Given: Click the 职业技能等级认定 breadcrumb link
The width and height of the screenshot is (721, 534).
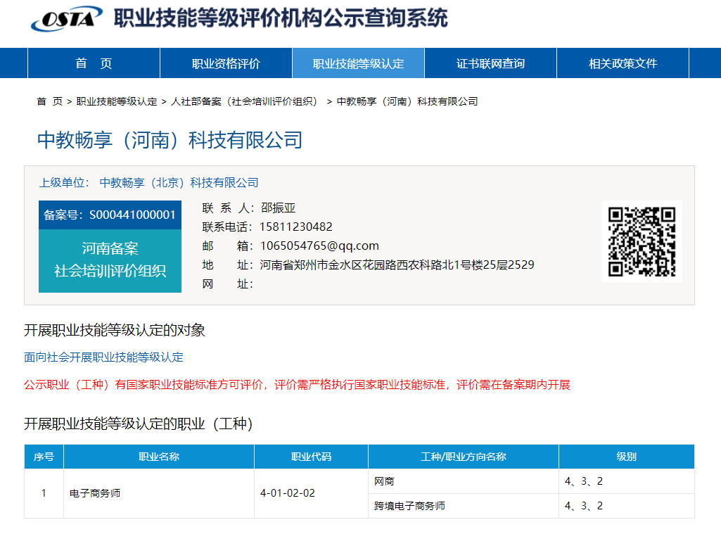Looking at the screenshot, I should tap(117, 101).
